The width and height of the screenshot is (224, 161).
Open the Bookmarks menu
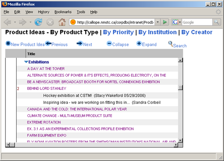(63, 12)
